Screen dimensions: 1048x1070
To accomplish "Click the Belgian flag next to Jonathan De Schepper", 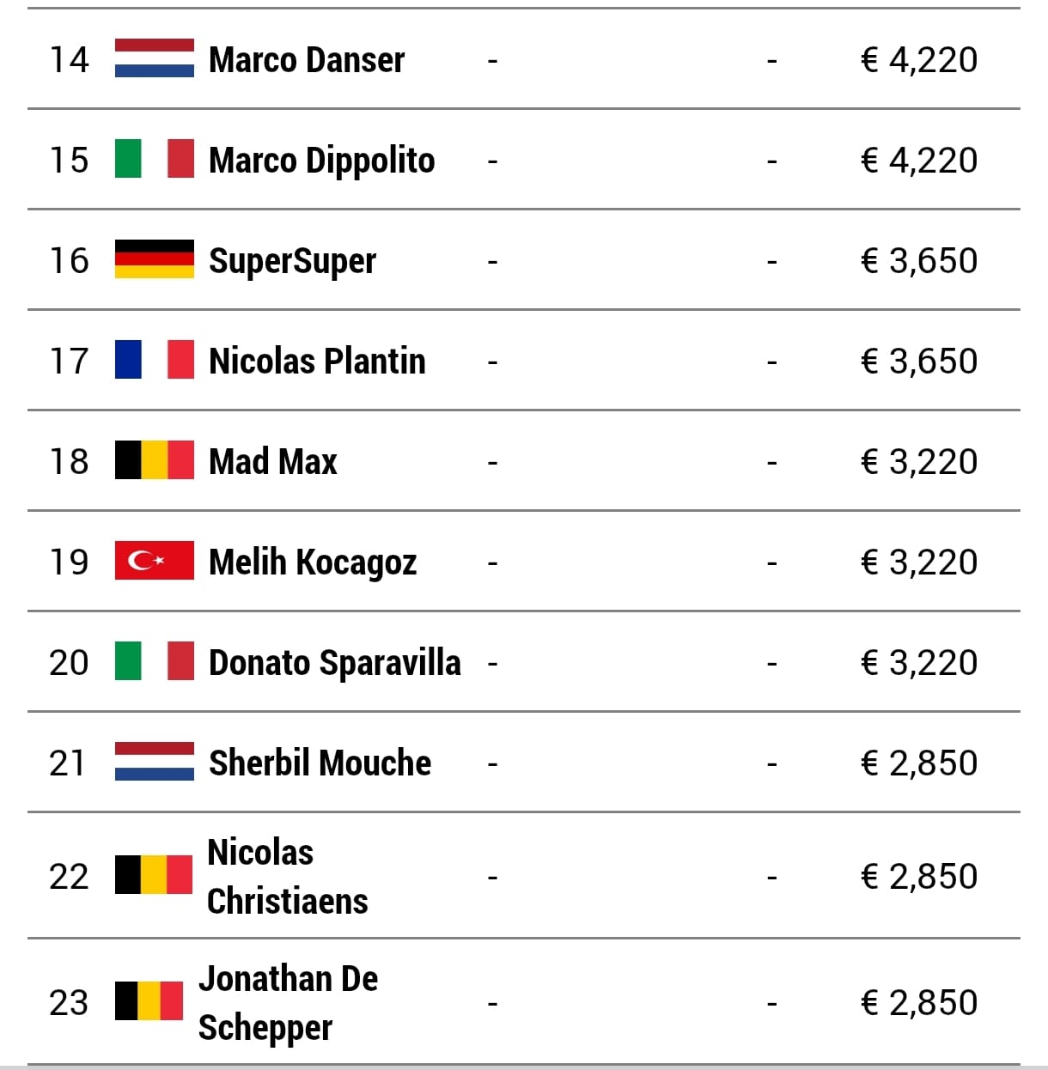I will (149, 1002).
